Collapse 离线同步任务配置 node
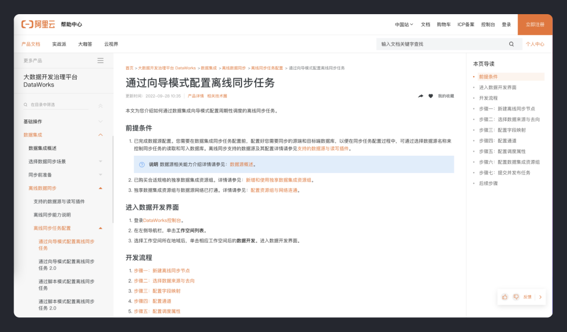567x332 pixels. click(100, 228)
